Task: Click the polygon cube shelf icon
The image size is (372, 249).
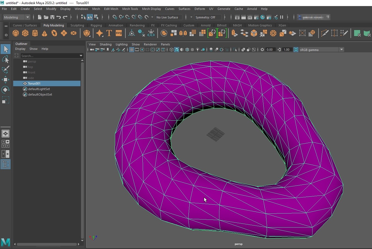Action: (25, 33)
